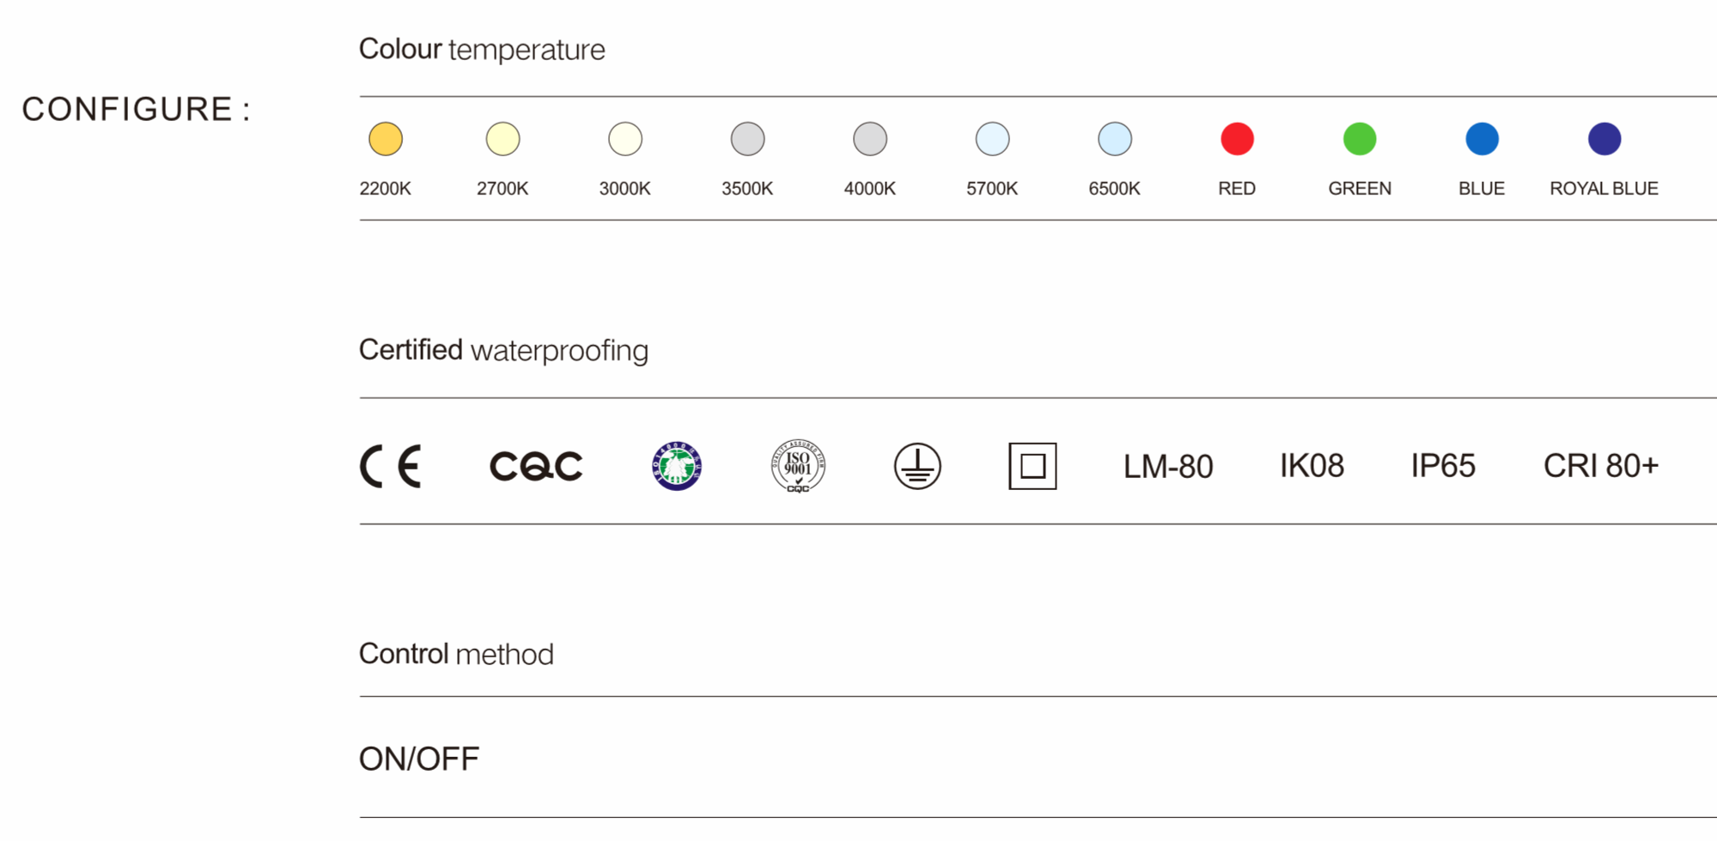The height and width of the screenshot is (841, 1717).
Task: Click the ISO 9001 quality seal
Action: click(798, 466)
